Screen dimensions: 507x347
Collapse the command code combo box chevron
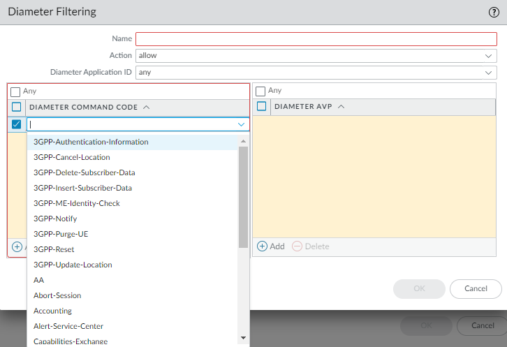pos(241,124)
